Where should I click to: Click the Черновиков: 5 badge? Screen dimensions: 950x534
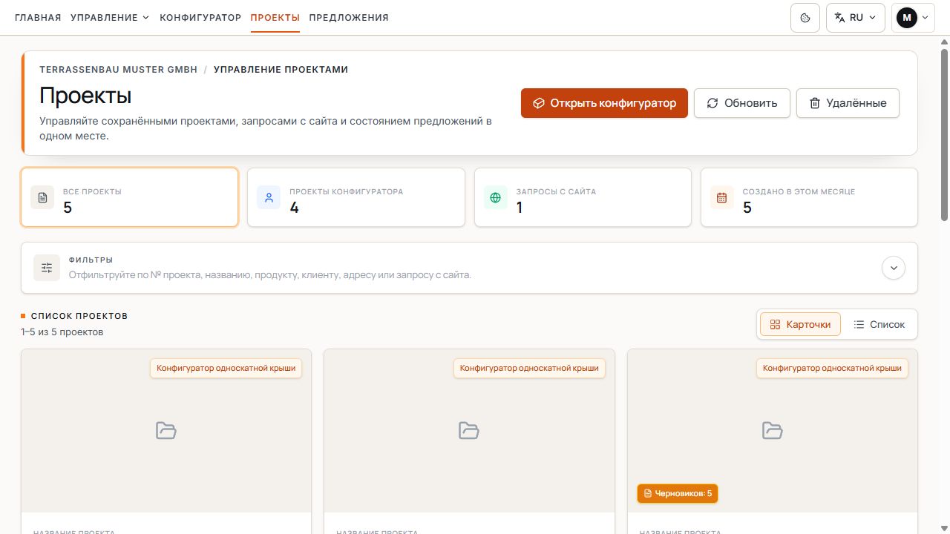pos(678,493)
